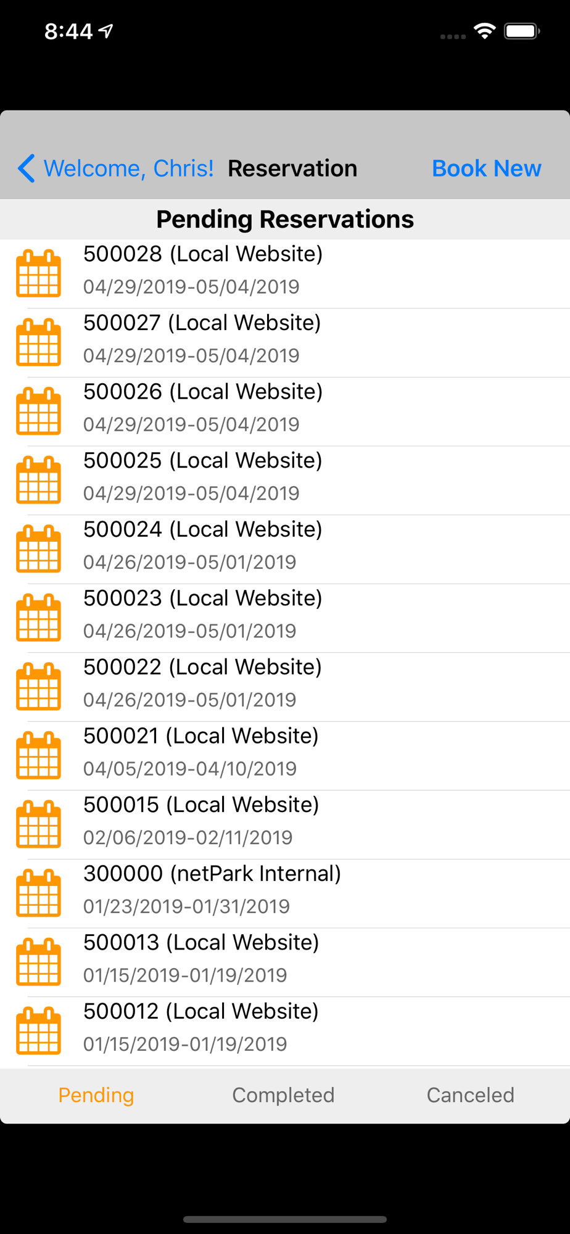Open reservation 500013 (Local Website)

285,962
